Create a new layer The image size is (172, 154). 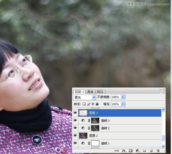point(151,151)
